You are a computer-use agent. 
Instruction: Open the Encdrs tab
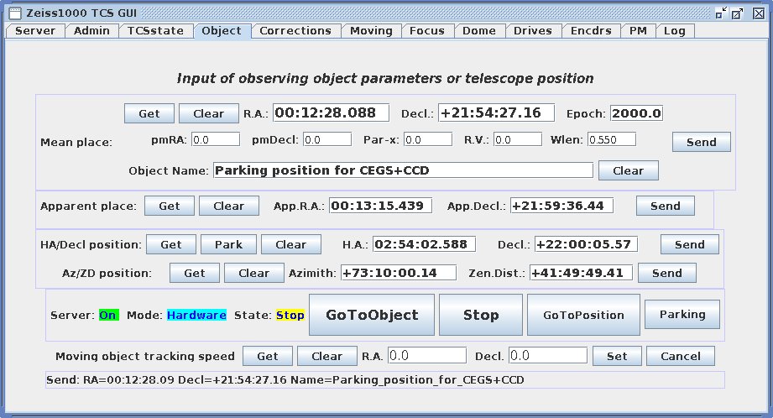[591, 30]
